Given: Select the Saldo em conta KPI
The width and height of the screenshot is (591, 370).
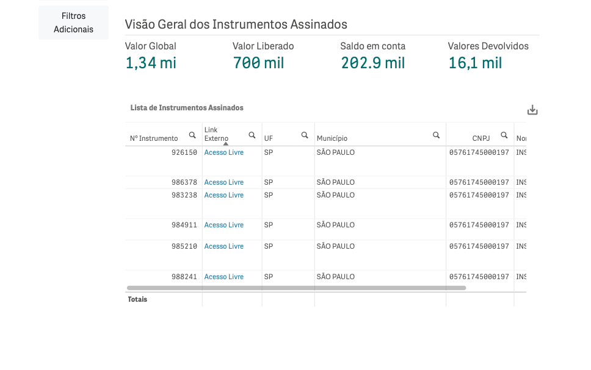Looking at the screenshot, I should [372, 63].
